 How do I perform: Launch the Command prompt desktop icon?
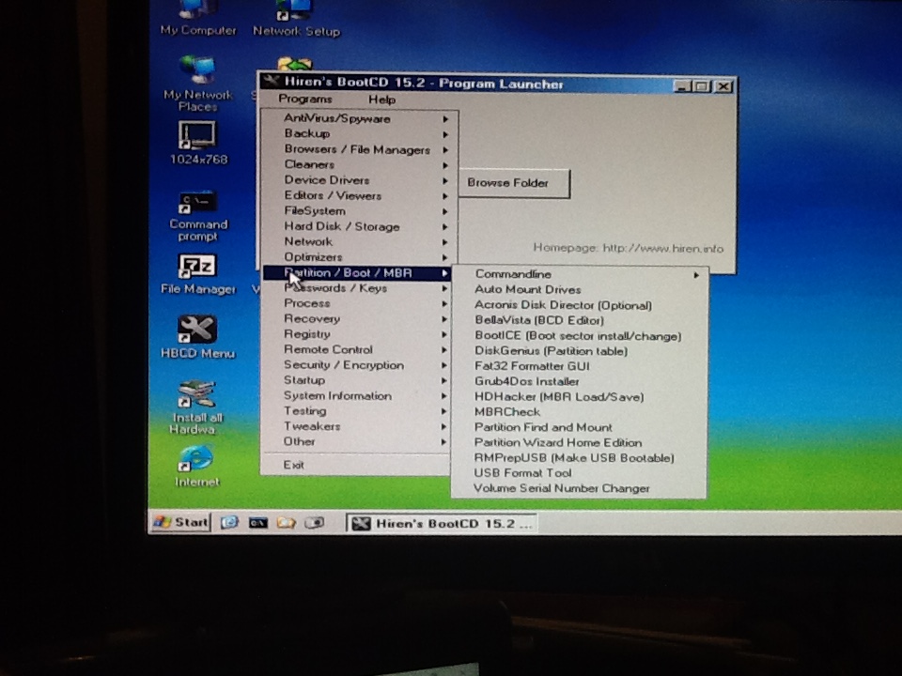point(198,217)
